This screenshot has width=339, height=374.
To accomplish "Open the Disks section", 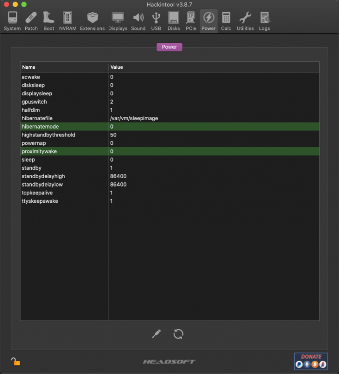I will click(x=174, y=21).
